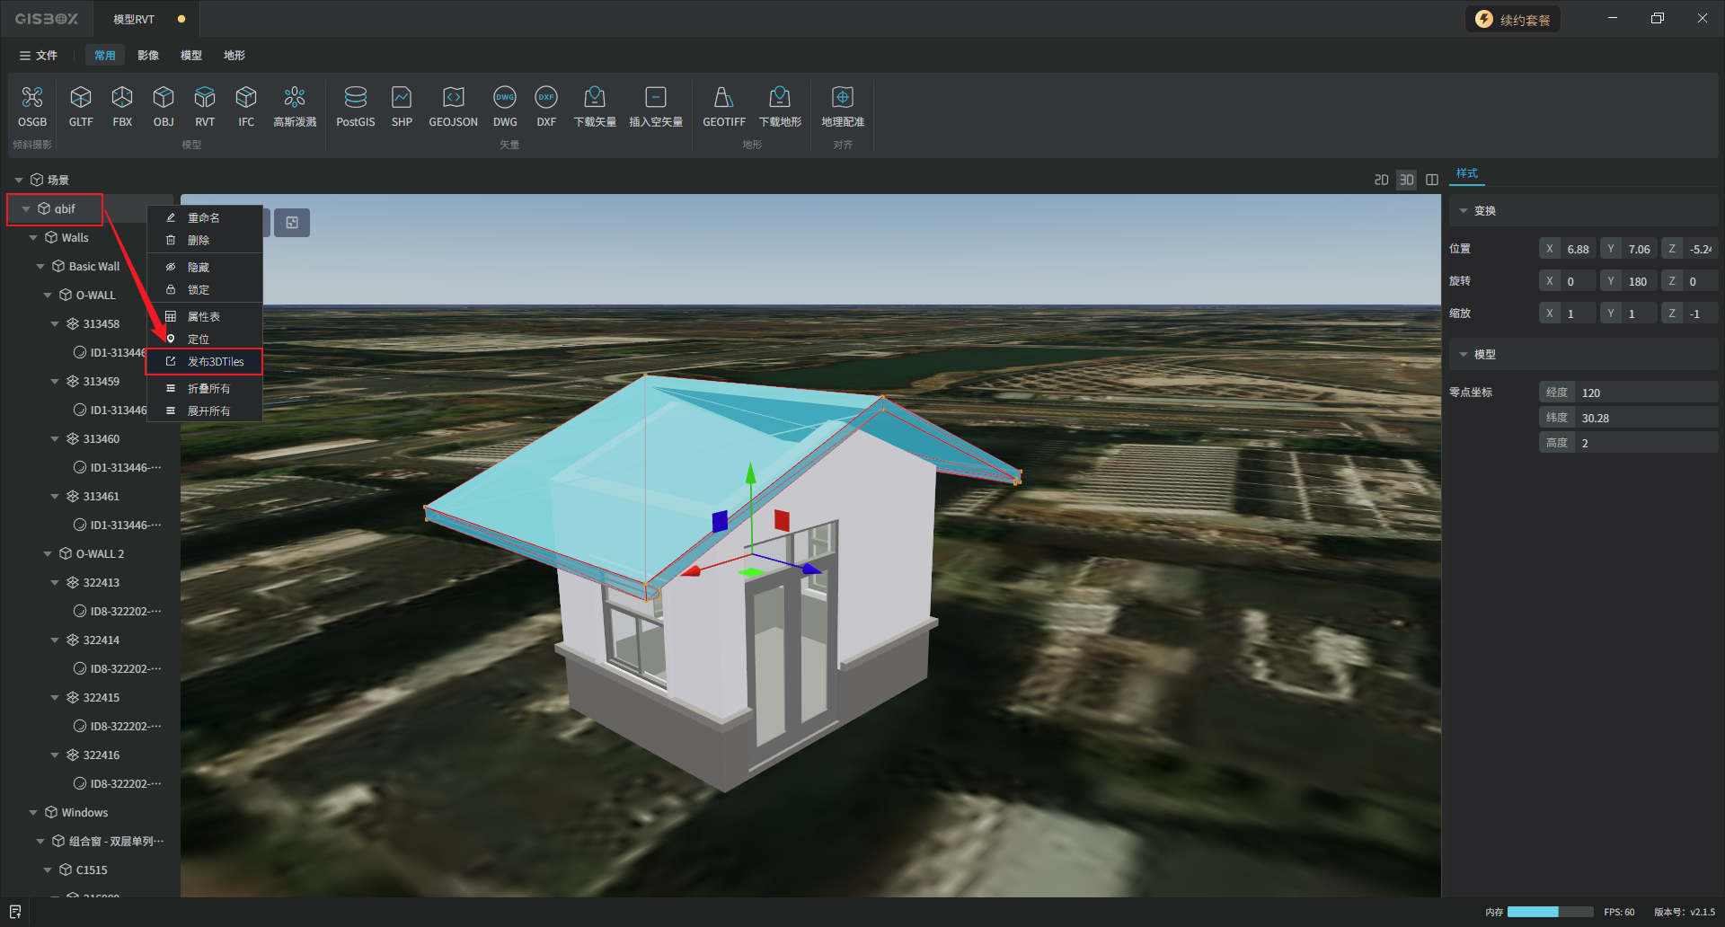Image resolution: width=1725 pixels, height=927 pixels.
Task: Open the 文件 file menu button
Action: click(x=39, y=56)
